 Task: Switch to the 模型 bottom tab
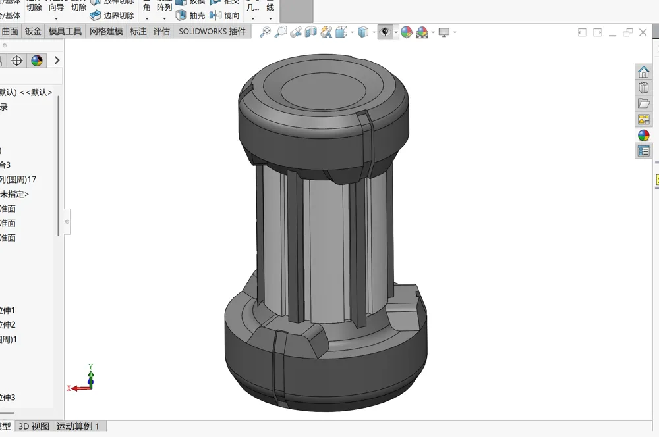[5, 426]
